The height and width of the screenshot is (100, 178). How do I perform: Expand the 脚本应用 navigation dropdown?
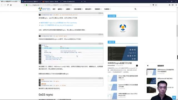(x=89, y=9)
